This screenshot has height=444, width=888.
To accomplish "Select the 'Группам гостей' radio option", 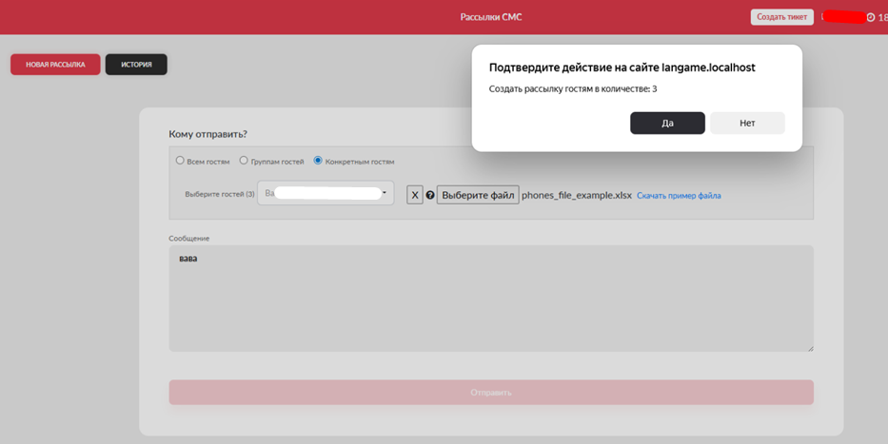I will (244, 161).
